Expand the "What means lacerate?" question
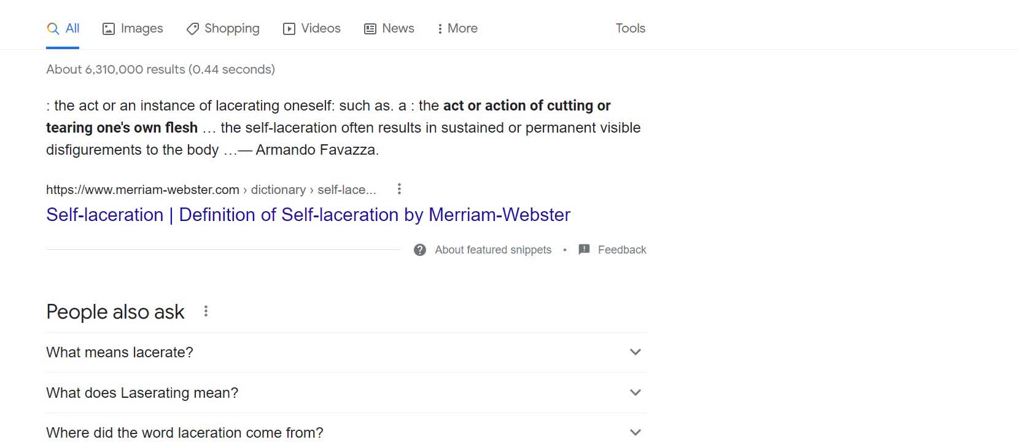This screenshot has height=442, width=1018. tap(635, 352)
